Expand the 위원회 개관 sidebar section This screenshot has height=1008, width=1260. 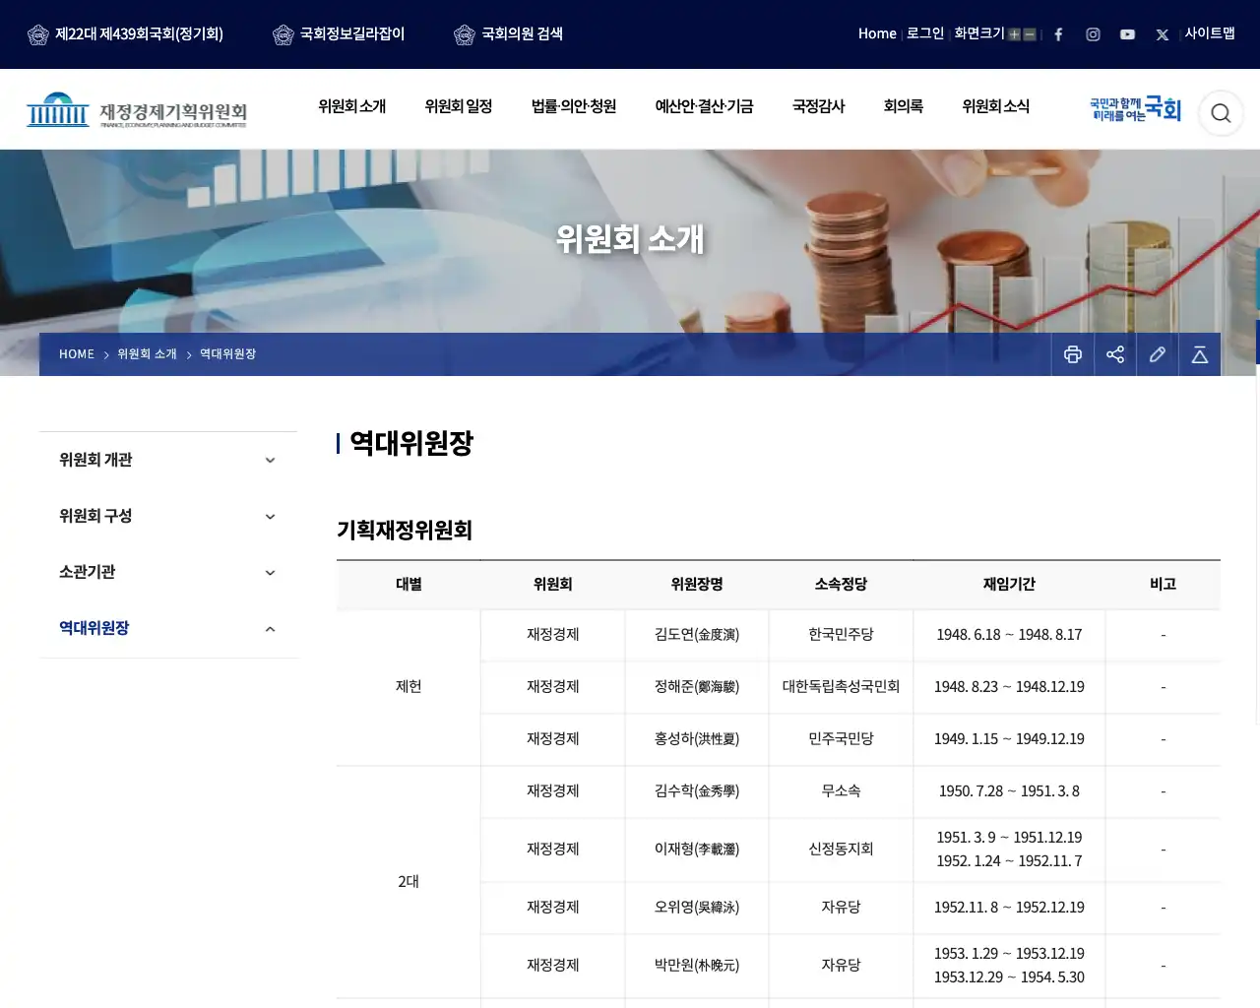click(x=270, y=461)
